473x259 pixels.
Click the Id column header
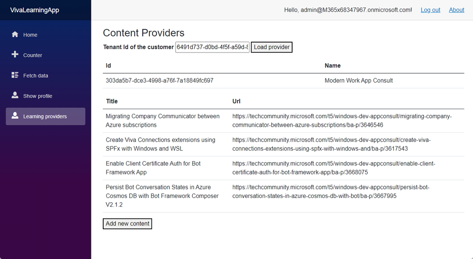tap(108, 66)
